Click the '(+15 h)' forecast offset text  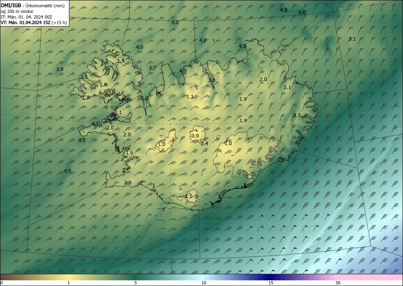(59, 23)
